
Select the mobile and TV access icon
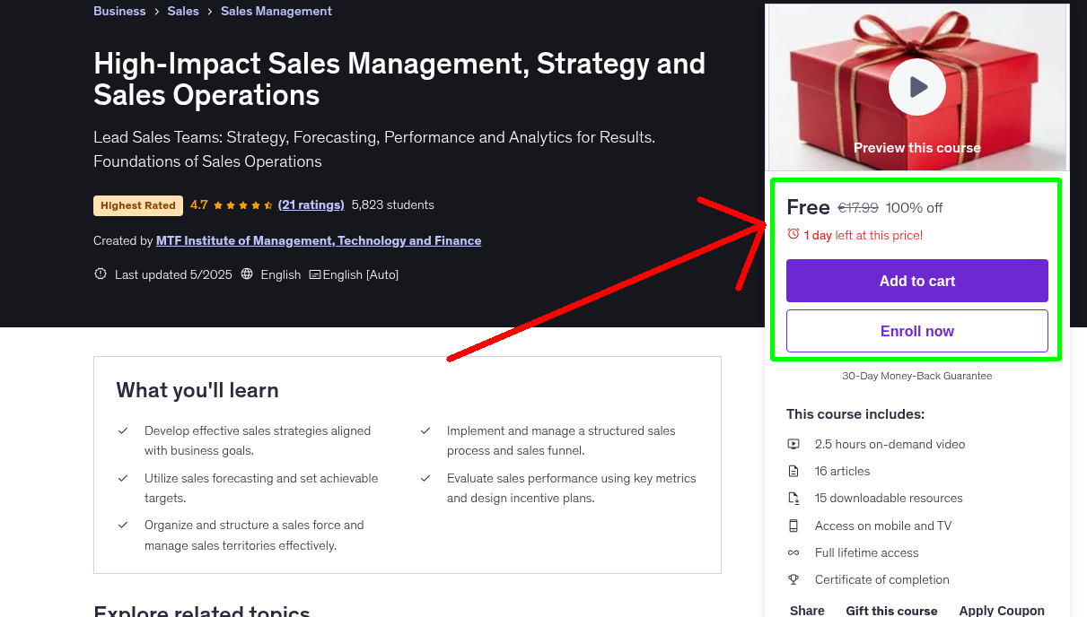coord(793,526)
